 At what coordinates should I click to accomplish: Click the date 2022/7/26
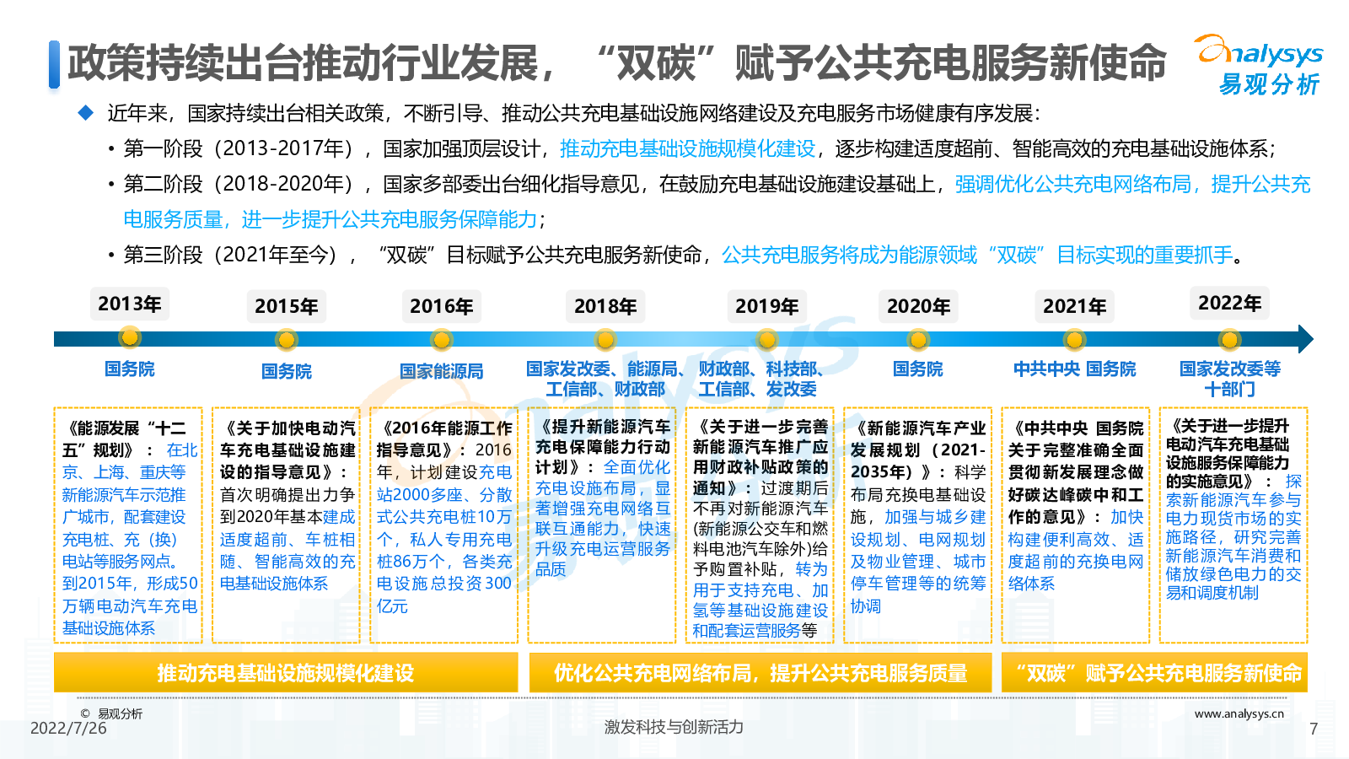tap(68, 729)
